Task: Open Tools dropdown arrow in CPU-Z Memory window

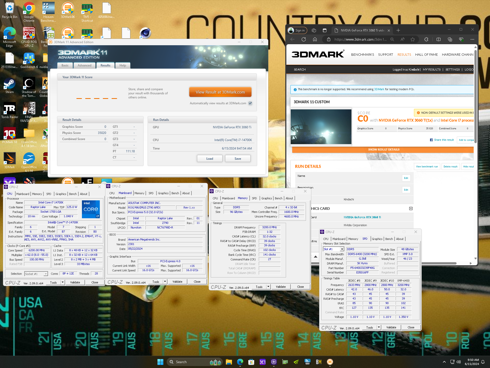Action: pyautogui.click(x=268, y=287)
